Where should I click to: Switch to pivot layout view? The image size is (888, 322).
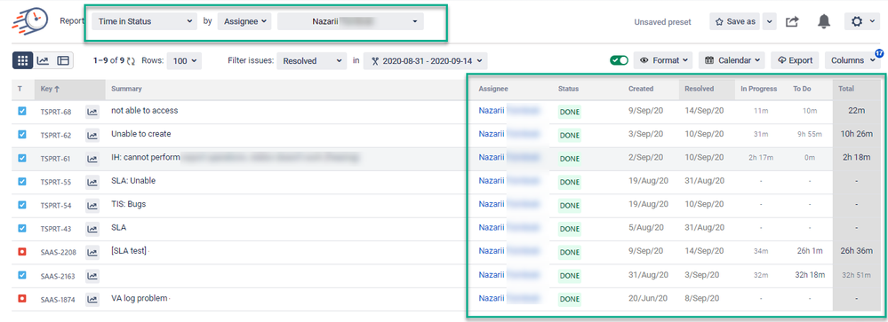(63, 60)
